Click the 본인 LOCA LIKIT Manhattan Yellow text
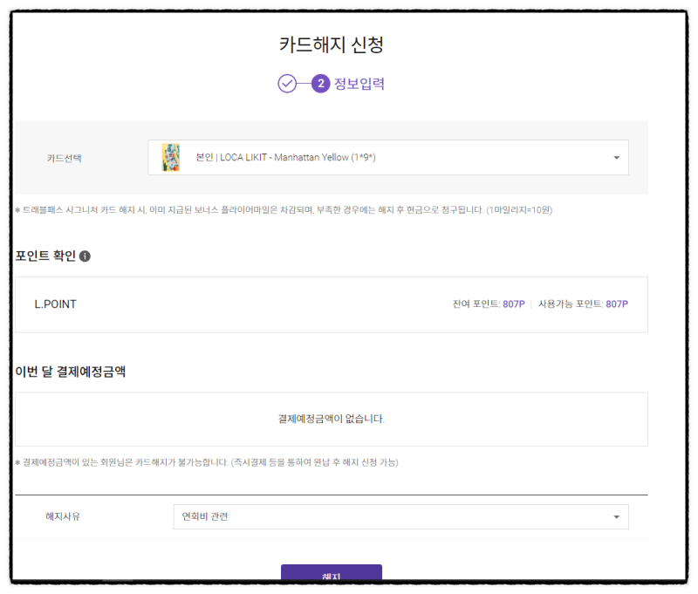 point(286,158)
